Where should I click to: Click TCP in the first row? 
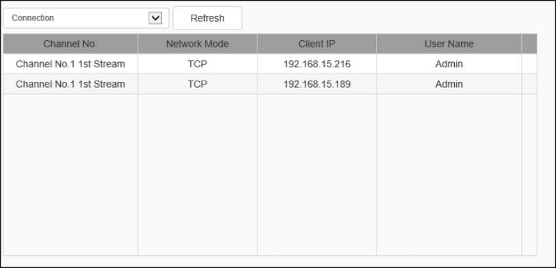197,64
